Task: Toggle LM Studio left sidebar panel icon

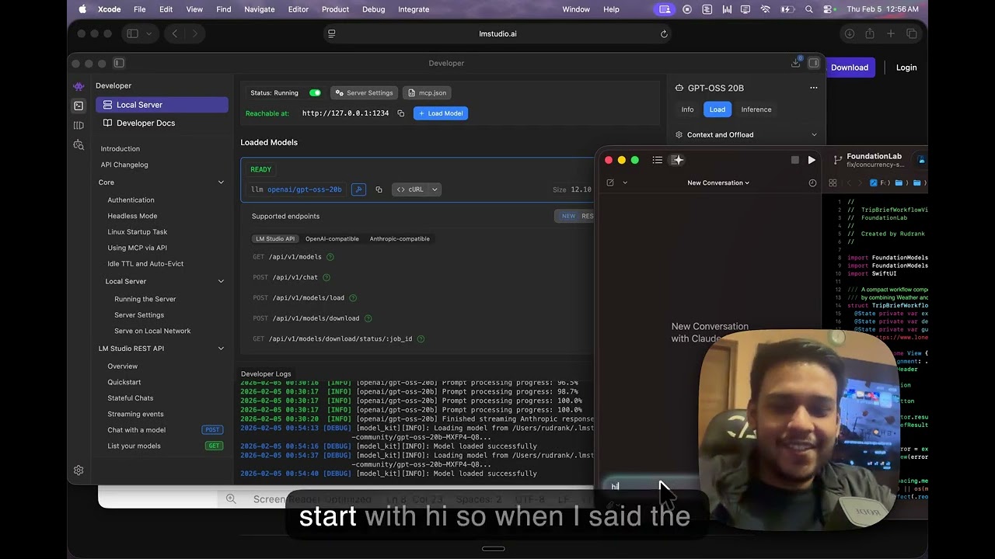Action: click(x=119, y=63)
